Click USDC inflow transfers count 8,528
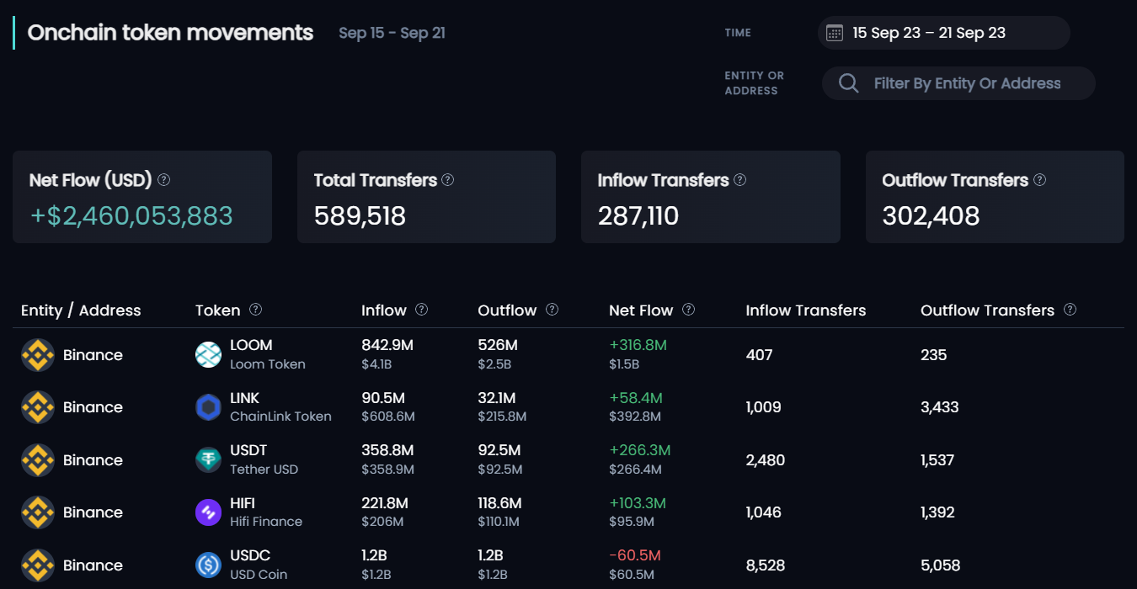Image resolution: width=1137 pixels, height=589 pixels. click(766, 565)
